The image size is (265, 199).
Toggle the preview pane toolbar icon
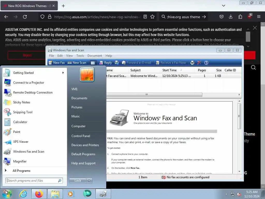[93, 63]
